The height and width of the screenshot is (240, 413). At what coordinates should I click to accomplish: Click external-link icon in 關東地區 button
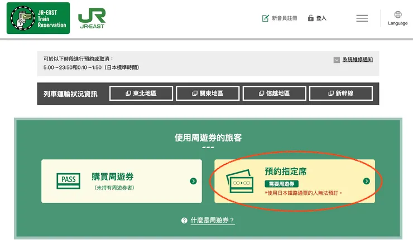pyautogui.click(x=195, y=94)
